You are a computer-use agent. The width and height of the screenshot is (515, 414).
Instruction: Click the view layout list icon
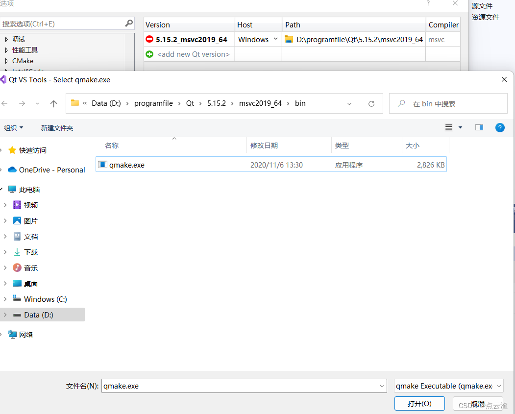pos(449,127)
